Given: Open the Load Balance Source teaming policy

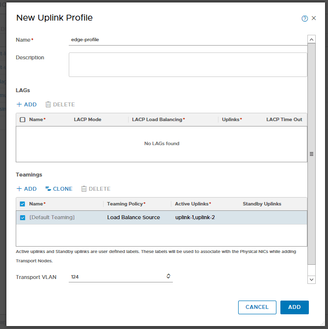Looking at the screenshot, I should click(x=134, y=217).
